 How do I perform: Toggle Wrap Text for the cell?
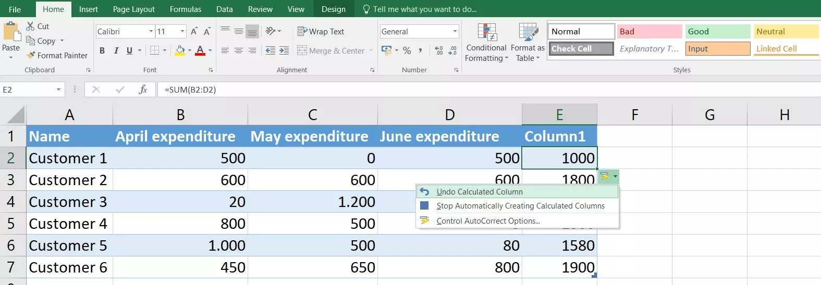tap(321, 32)
